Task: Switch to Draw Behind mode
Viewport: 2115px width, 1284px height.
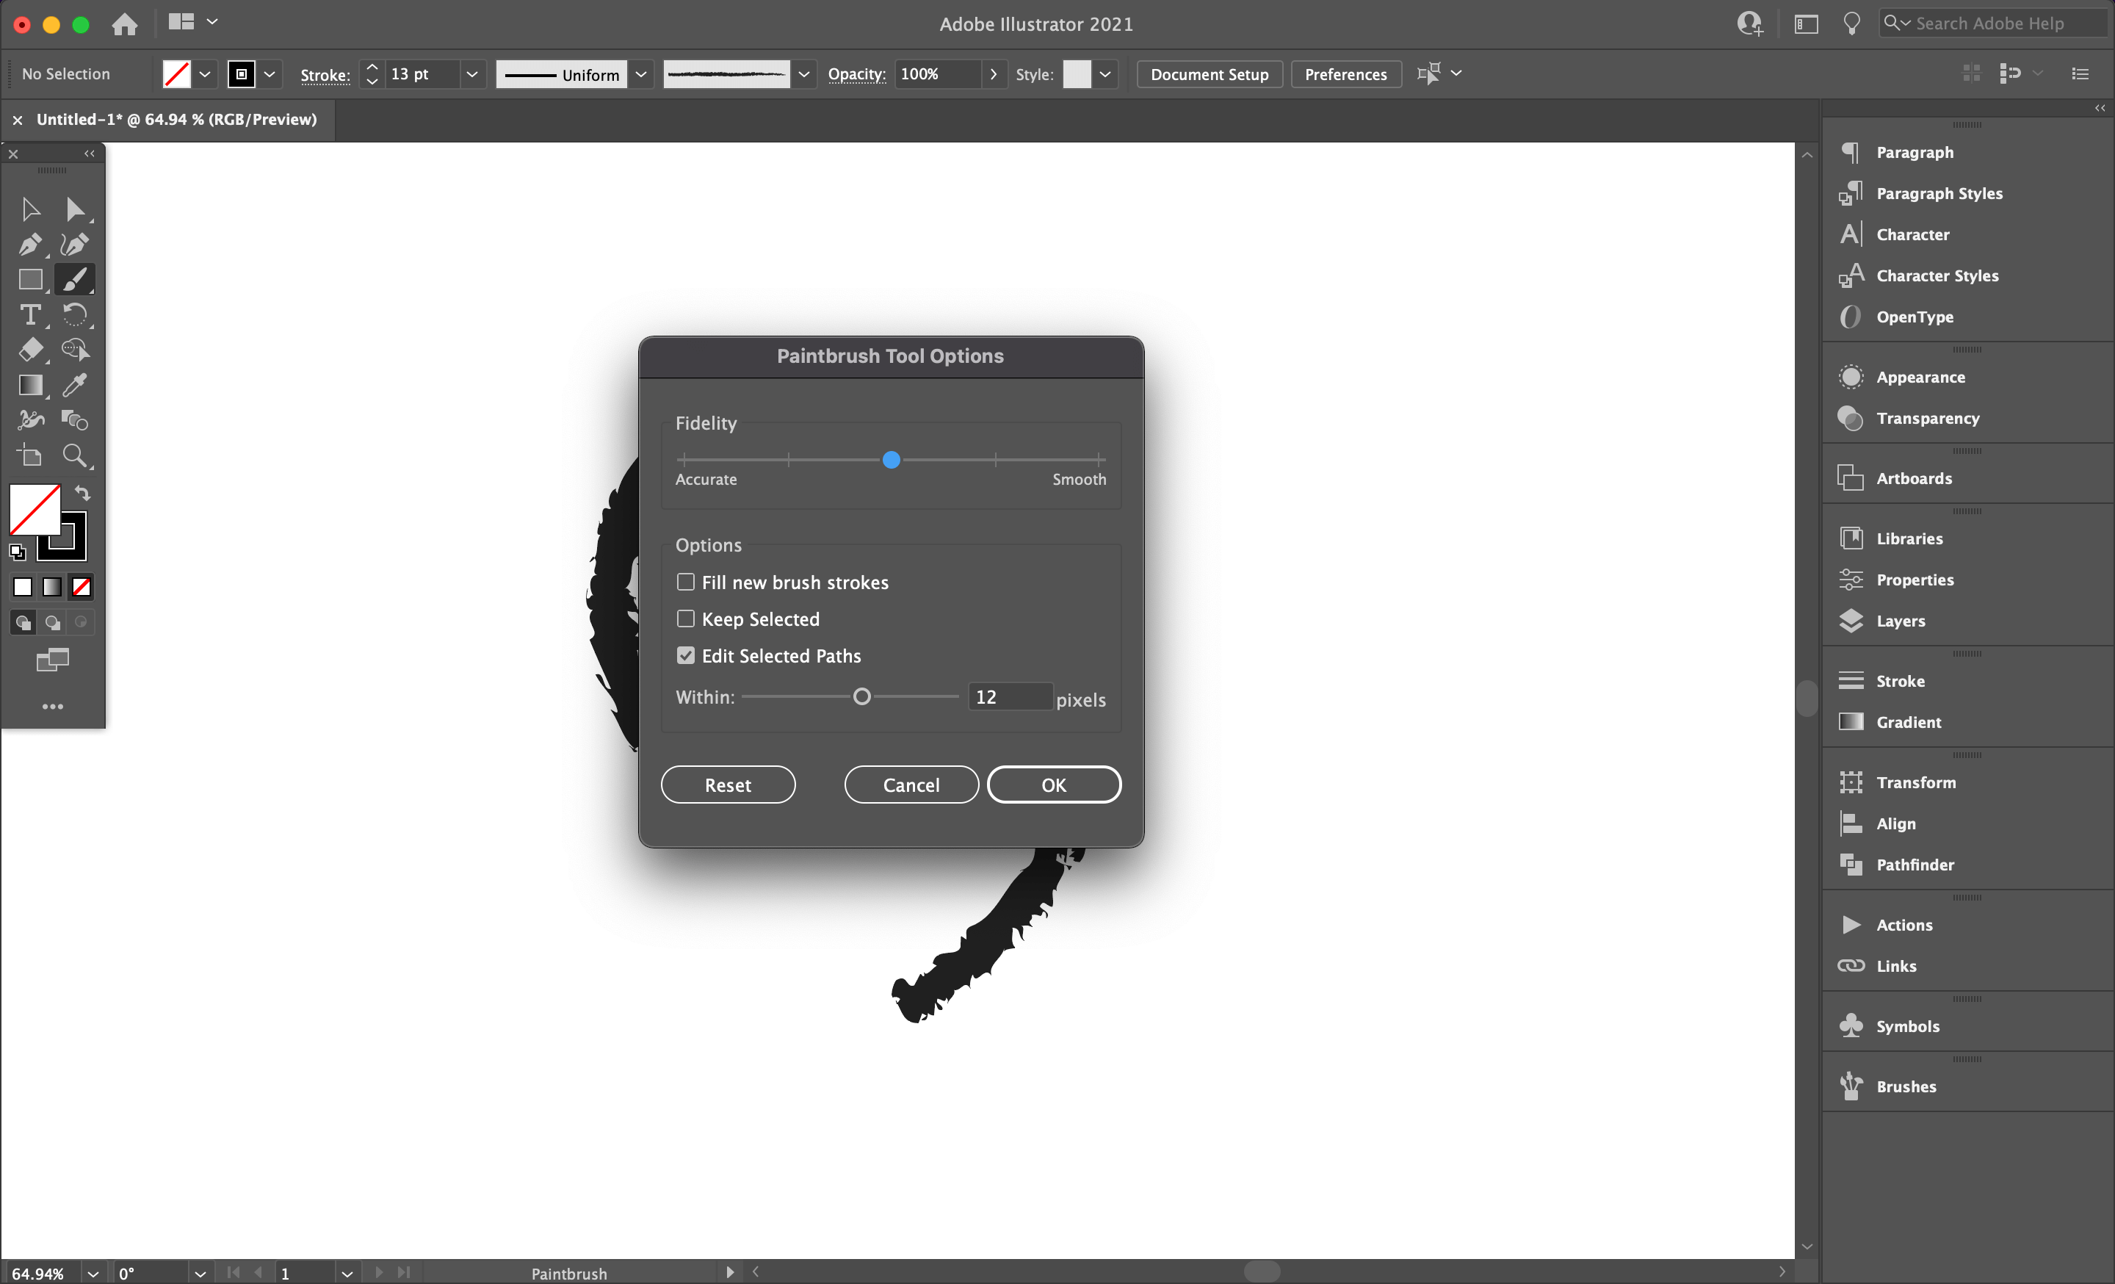Action: (x=52, y=622)
